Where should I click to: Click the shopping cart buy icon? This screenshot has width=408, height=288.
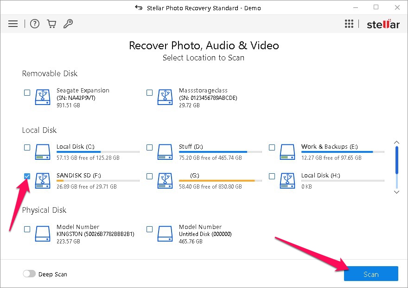tap(51, 24)
